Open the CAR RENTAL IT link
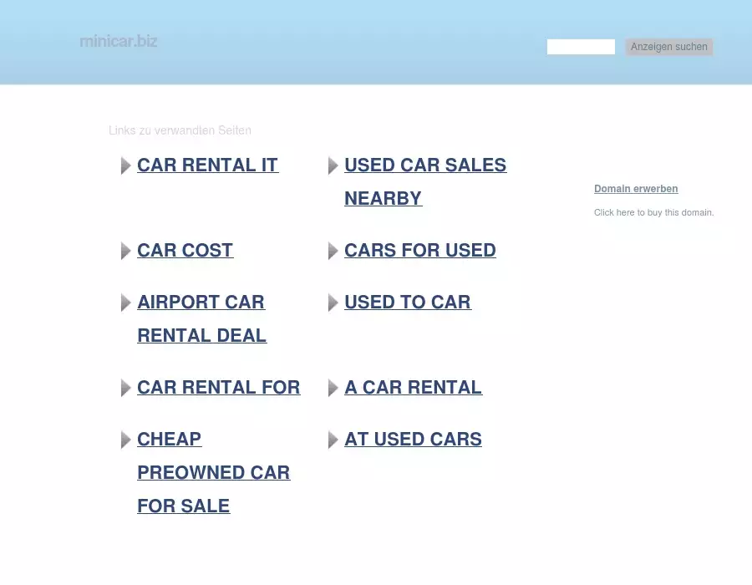This screenshot has height=585, width=752. tap(207, 165)
